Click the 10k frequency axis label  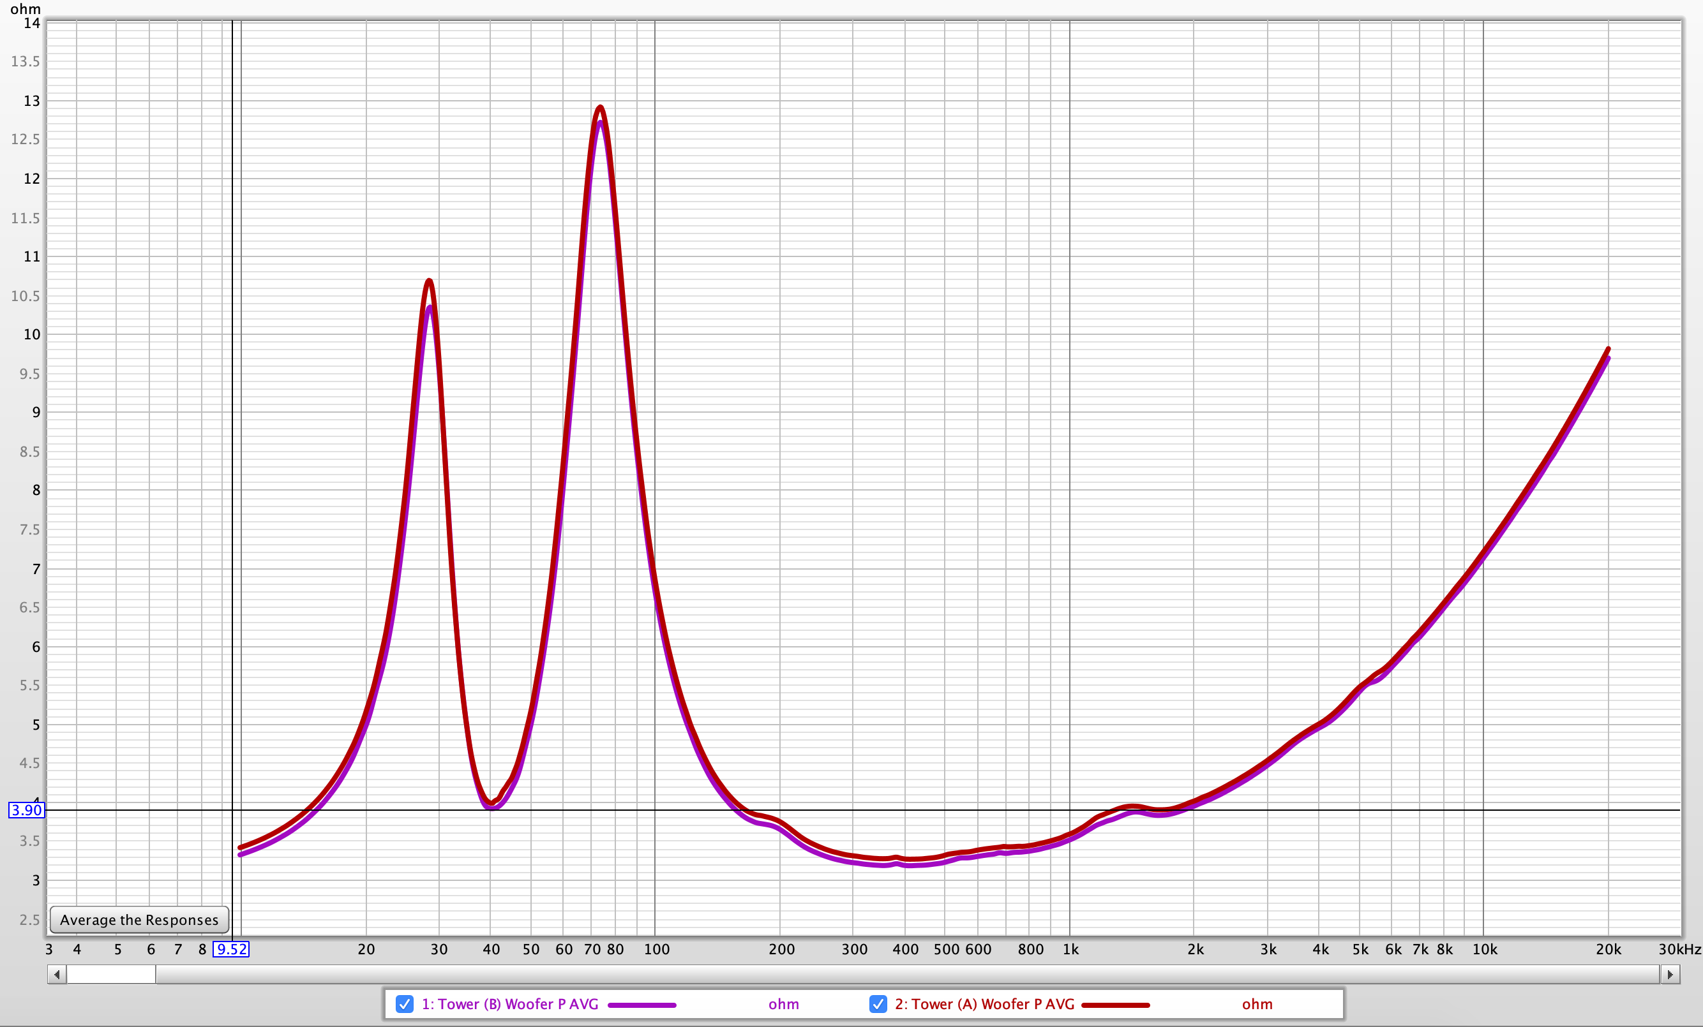[x=1485, y=949]
